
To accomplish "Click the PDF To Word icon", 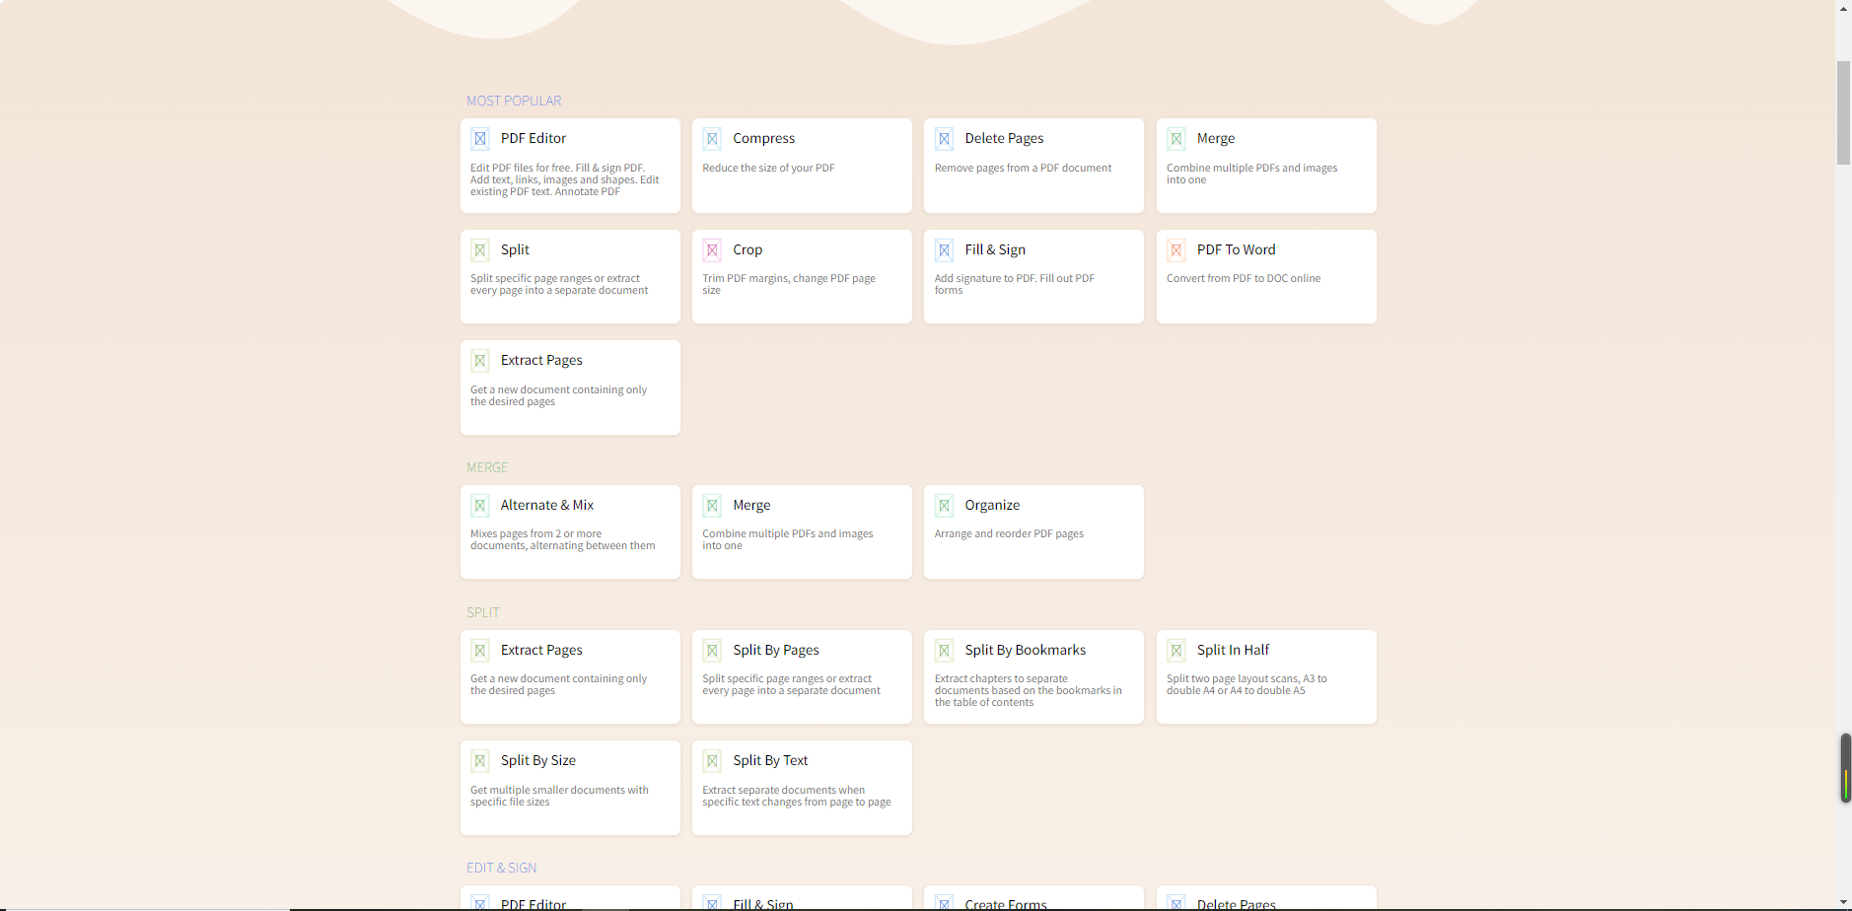I will tap(1176, 250).
